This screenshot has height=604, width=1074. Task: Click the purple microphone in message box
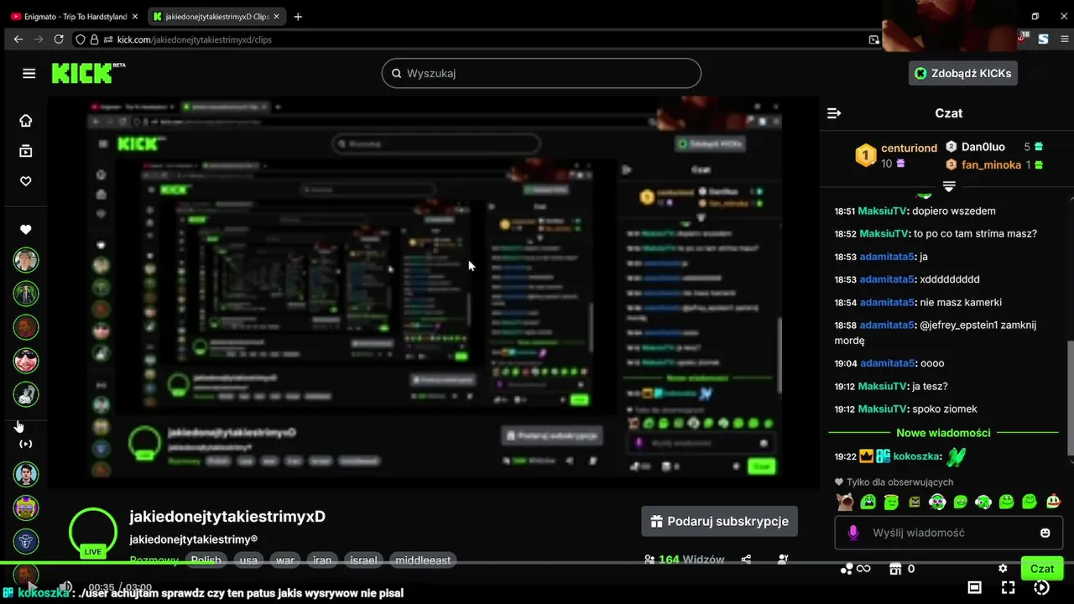(x=853, y=533)
